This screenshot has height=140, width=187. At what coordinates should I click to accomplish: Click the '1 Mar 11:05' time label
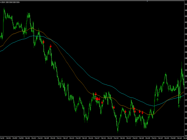pyautogui.click(x=53, y=138)
